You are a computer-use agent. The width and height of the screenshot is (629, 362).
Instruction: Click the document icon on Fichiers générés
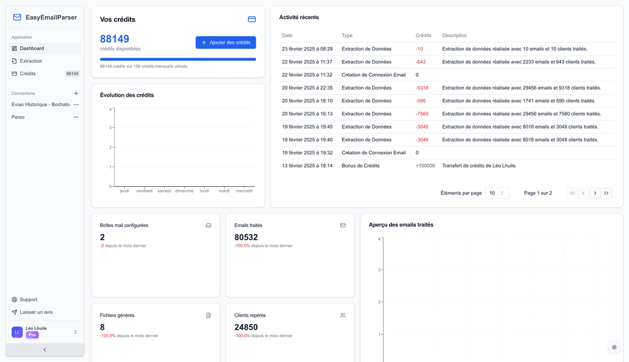point(208,315)
